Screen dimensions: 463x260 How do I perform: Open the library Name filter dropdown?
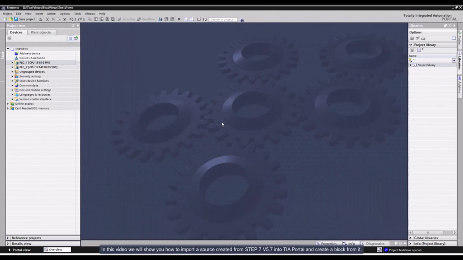tap(454, 60)
